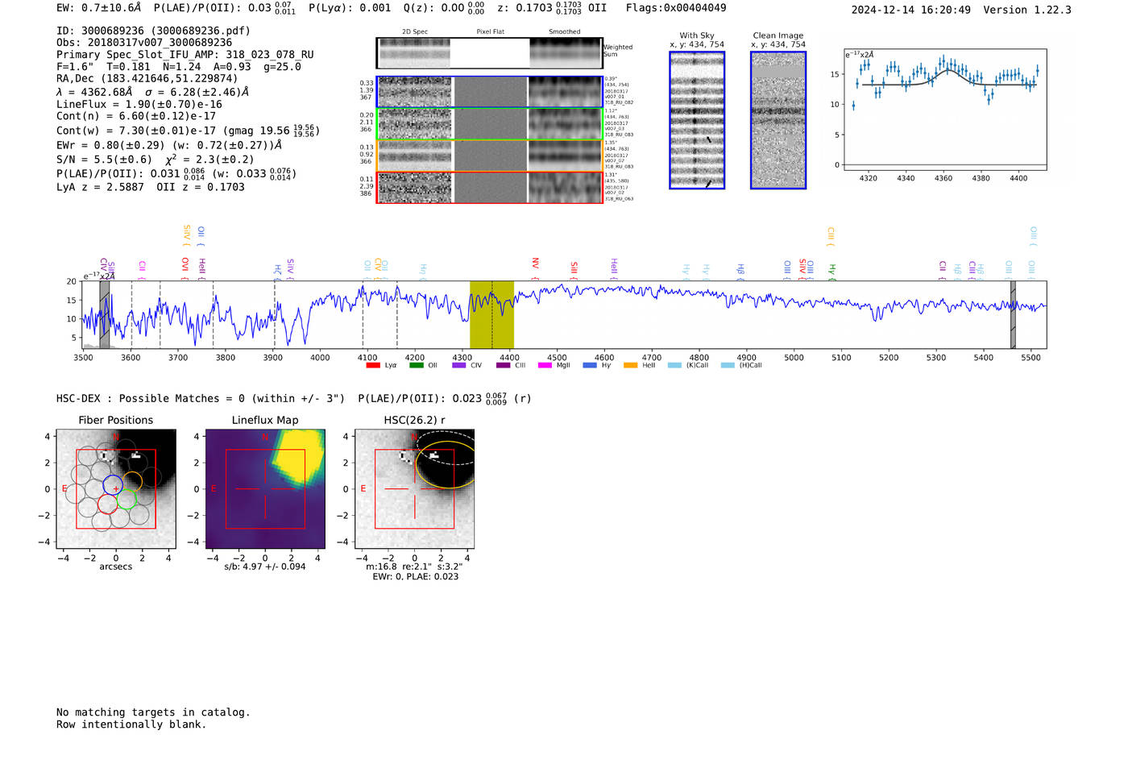The image size is (1128, 768).
Task: Click the 'Cont(n) = 6.60(±0.12)e-17' line
Action: point(136,116)
